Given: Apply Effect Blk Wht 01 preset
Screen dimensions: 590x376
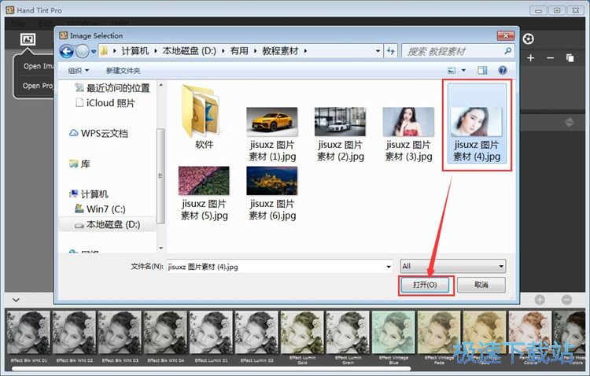Looking at the screenshot, I should pyautogui.click(x=28, y=337).
